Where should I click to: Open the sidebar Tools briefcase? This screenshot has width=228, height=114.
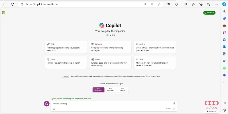click(224, 25)
